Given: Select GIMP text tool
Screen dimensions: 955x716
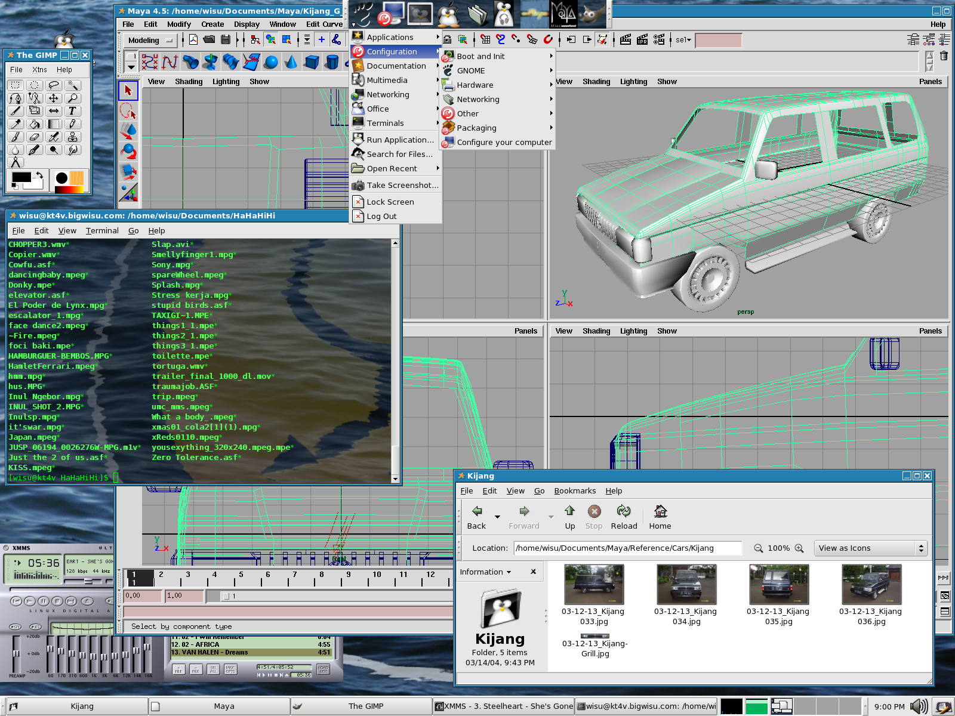Looking at the screenshot, I should coord(73,111).
